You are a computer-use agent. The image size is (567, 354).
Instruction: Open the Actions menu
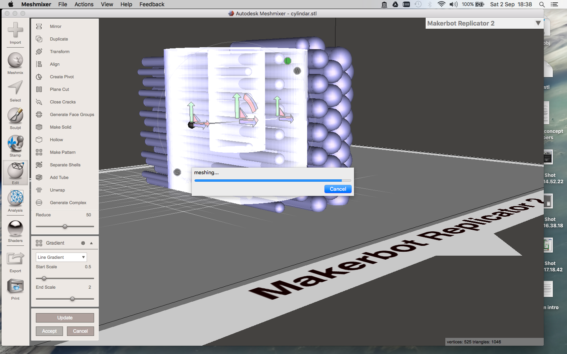[84, 4]
